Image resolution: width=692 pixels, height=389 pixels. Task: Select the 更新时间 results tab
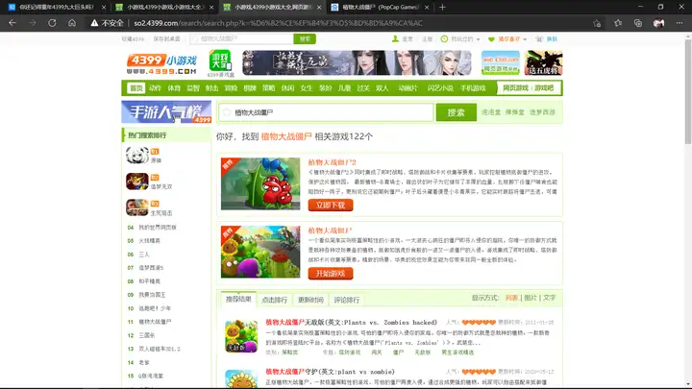click(x=310, y=300)
